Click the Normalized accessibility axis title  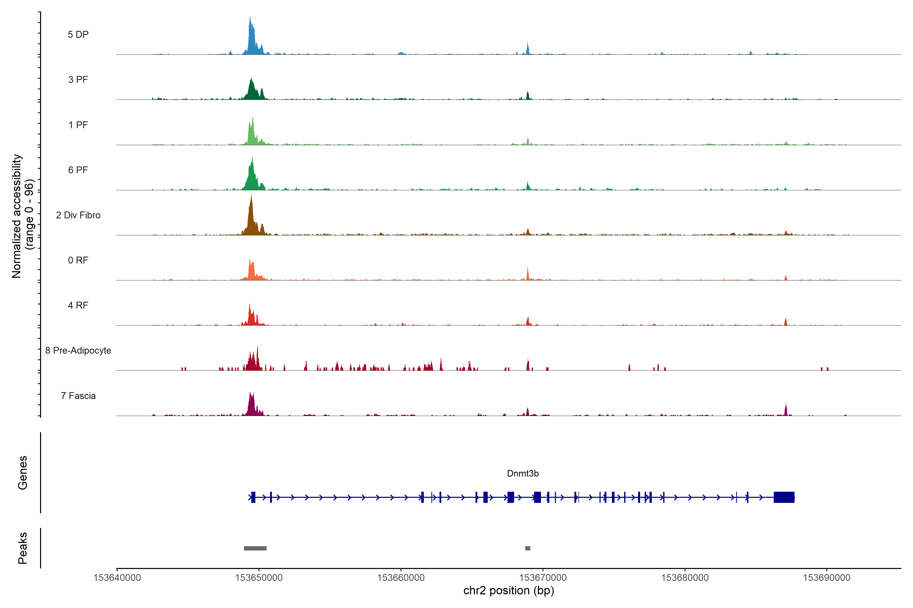[x=17, y=216]
